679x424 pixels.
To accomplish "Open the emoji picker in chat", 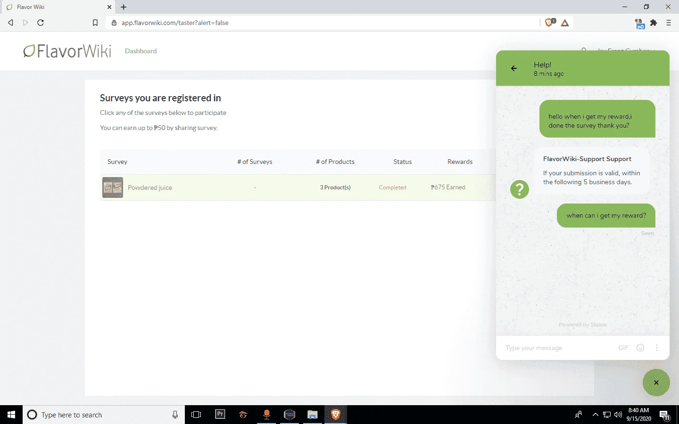I will tap(640, 348).
